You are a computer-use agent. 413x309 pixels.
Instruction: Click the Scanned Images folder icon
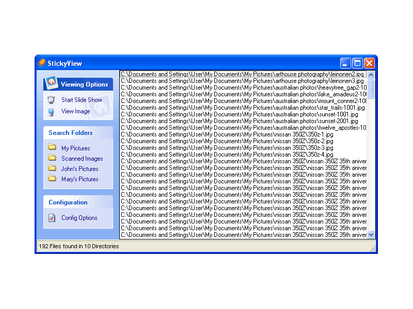pos(52,158)
